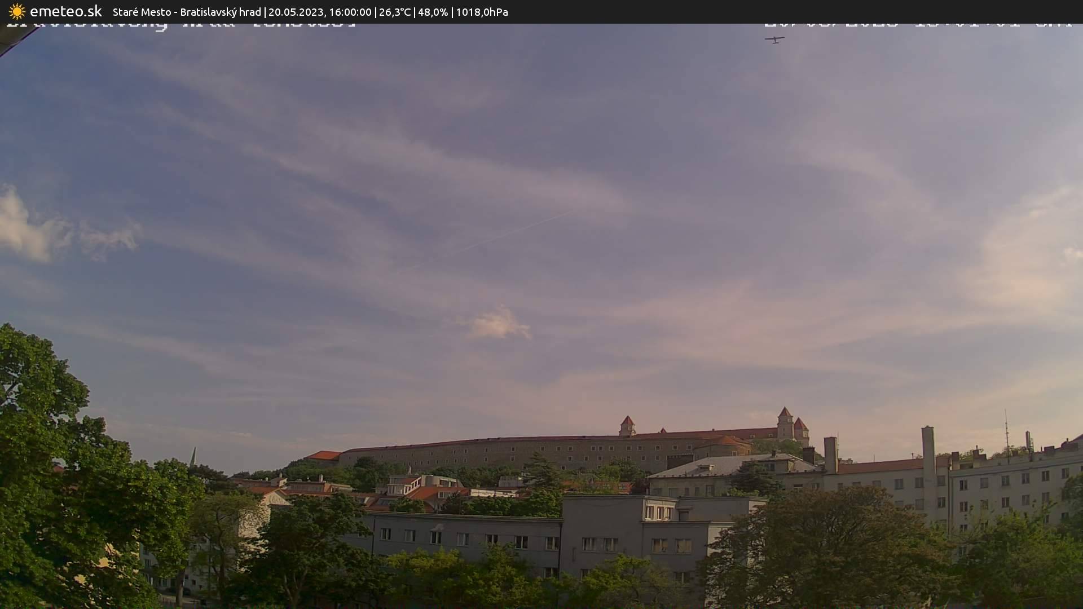Click the time display 16:00:00
This screenshot has height=609, width=1083.
click(351, 12)
